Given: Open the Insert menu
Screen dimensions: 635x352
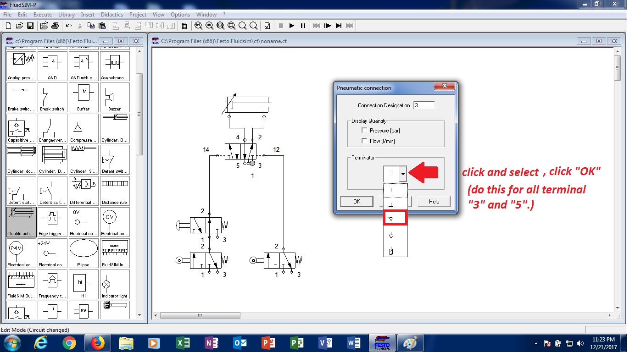Looking at the screenshot, I should click(x=88, y=15).
